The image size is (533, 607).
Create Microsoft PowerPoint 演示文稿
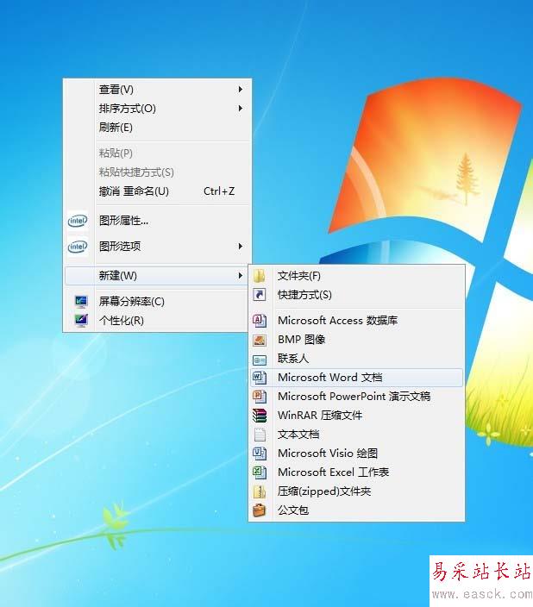pyautogui.click(x=357, y=396)
